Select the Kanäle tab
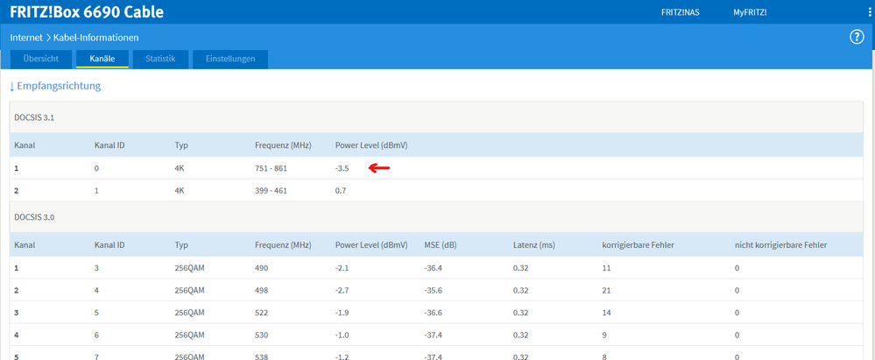875x360 pixels. click(x=102, y=60)
